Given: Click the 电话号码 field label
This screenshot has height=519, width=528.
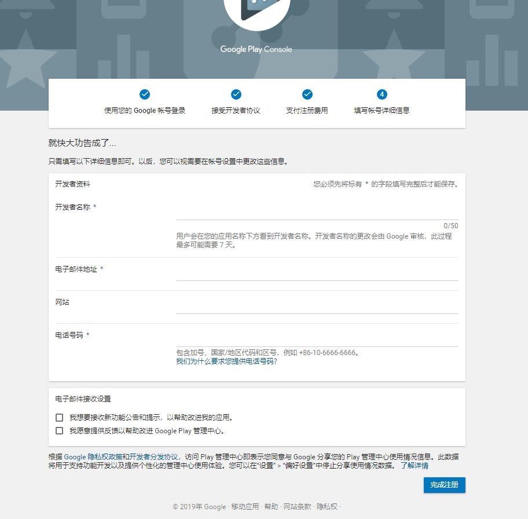Looking at the screenshot, I should (x=69, y=335).
